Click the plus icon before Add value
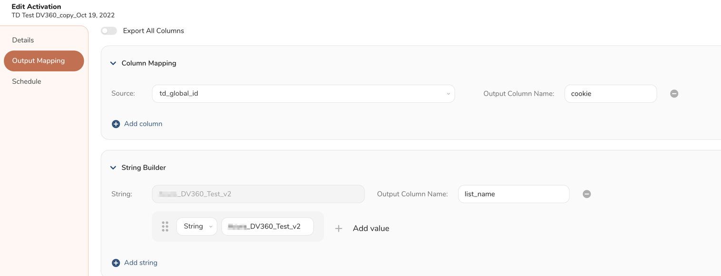The image size is (721, 276). 338,229
